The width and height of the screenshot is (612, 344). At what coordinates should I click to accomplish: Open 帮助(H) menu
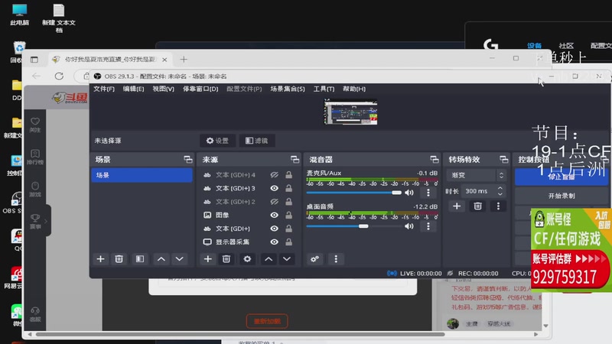[x=354, y=89]
